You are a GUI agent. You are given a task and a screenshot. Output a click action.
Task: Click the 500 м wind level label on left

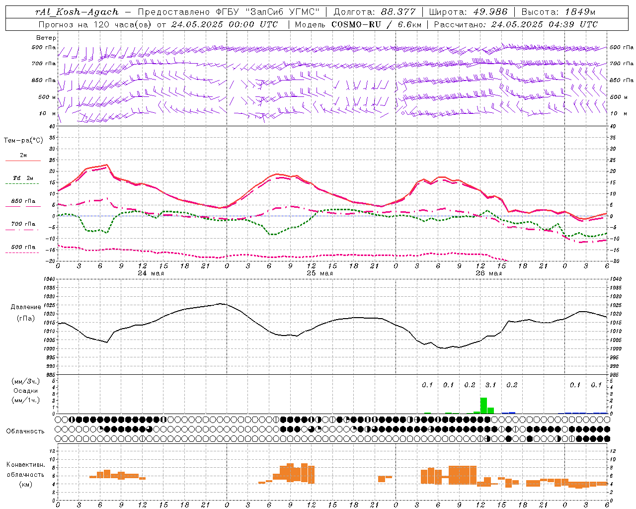[47, 97]
